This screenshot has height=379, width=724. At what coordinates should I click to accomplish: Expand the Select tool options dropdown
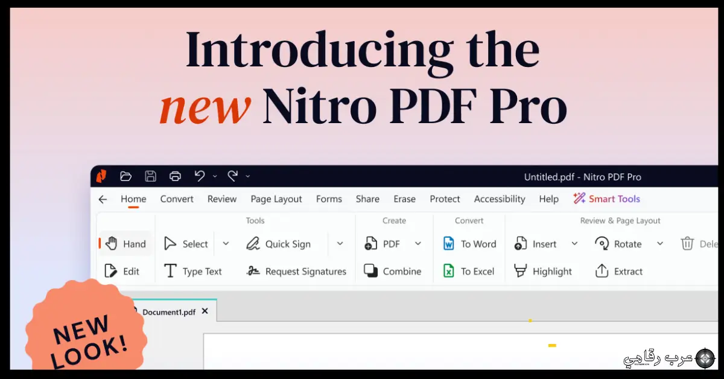pos(226,244)
